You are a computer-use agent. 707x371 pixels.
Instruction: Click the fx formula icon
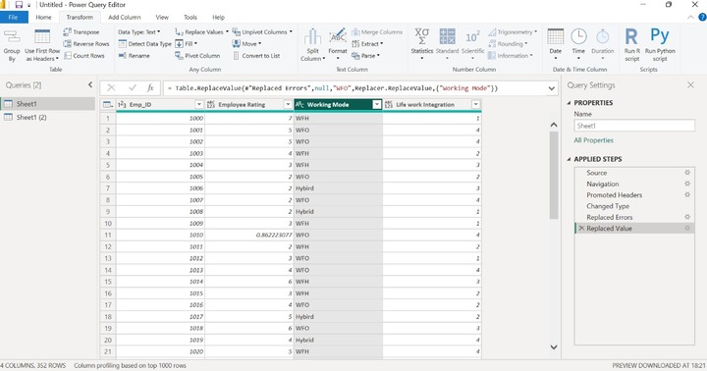click(x=150, y=88)
